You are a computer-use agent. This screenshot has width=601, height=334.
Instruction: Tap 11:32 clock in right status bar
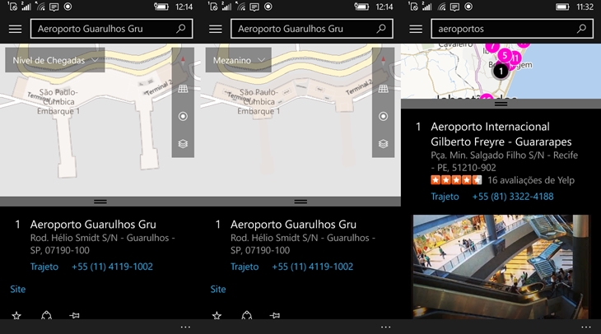pyautogui.click(x=585, y=7)
